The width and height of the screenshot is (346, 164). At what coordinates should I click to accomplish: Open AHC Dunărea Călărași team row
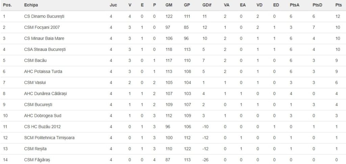pyautogui.click(x=46, y=94)
